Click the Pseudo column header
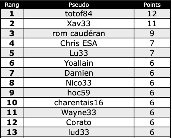172x138 pixels. (x=79, y=5)
